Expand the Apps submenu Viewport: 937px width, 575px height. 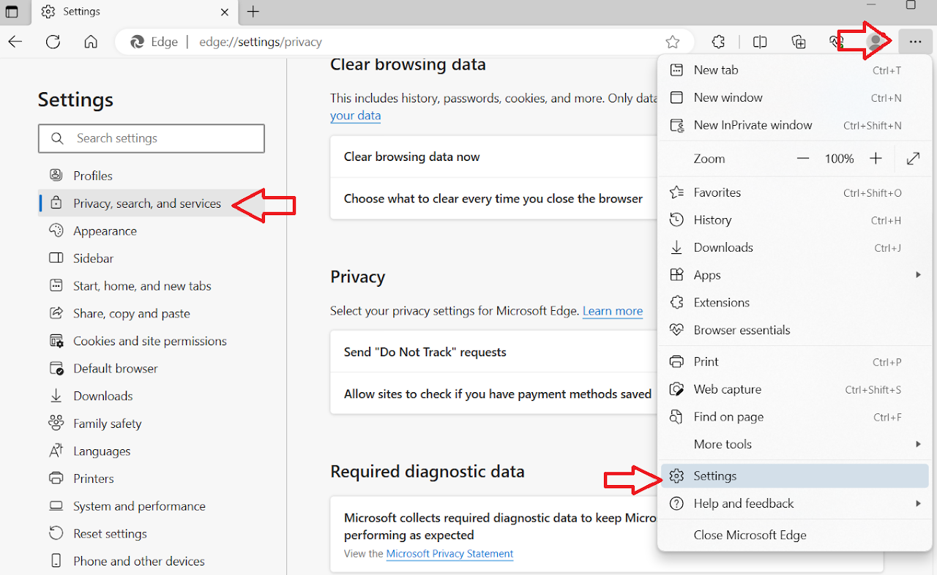919,274
